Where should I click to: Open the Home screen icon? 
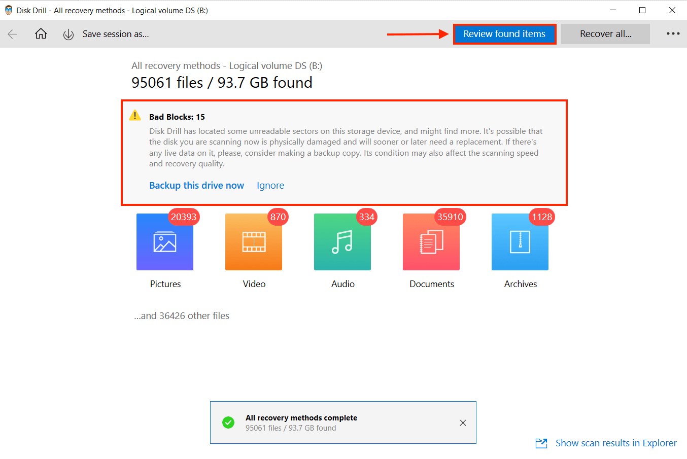pyautogui.click(x=41, y=33)
